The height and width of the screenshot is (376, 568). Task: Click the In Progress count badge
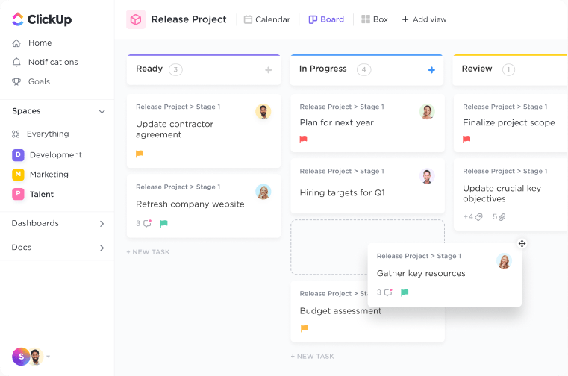coord(363,69)
